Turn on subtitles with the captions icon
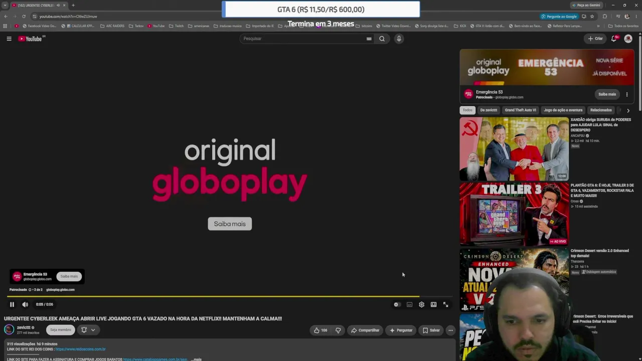Screen dimensions: 642x361 click(x=409, y=304)
